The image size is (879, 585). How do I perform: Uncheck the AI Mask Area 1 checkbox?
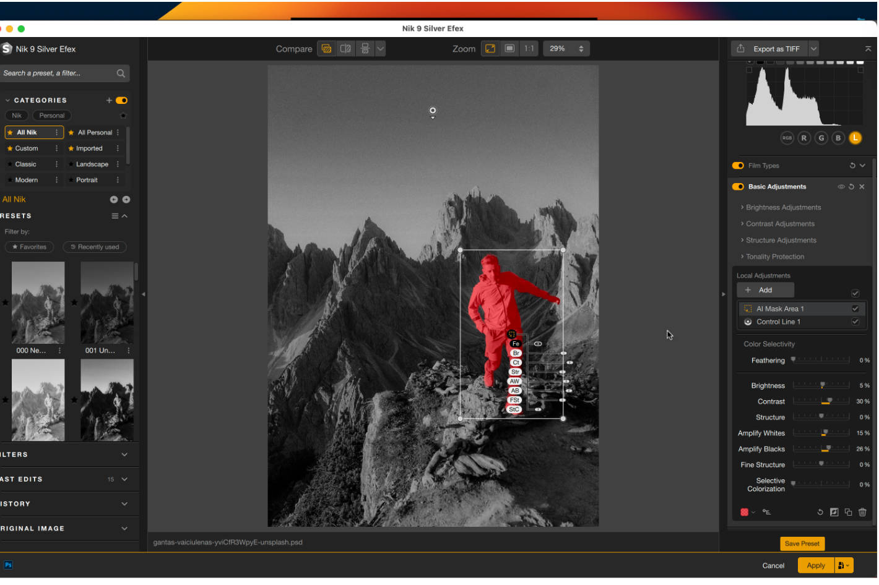857,309
